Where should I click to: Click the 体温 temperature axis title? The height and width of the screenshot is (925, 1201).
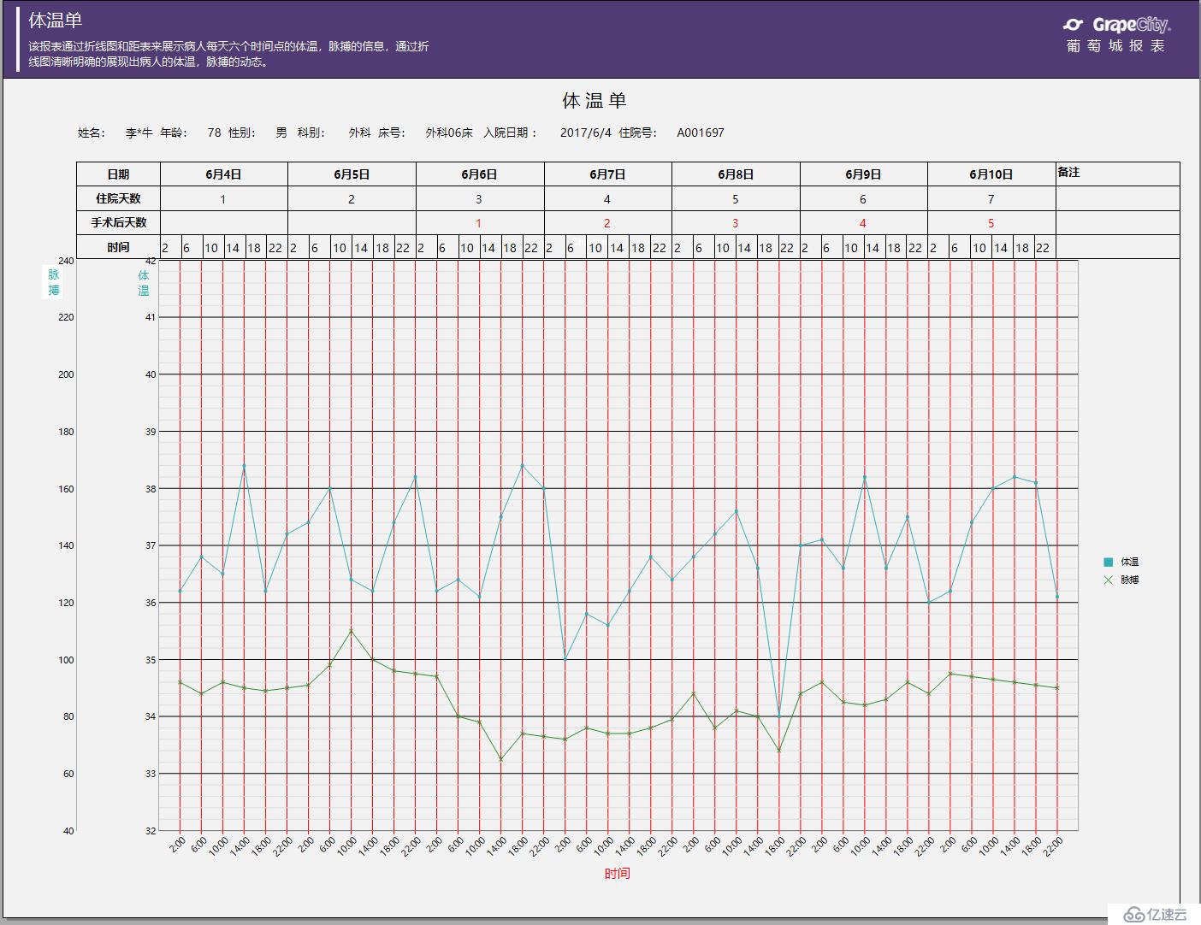click(x=144, y=283)
